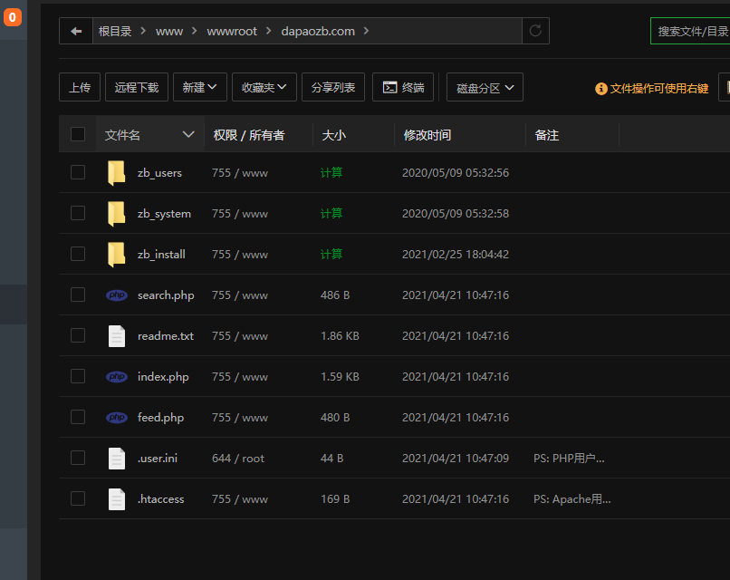
Task: Open the zb_users folder name
Action: point(159,173)
